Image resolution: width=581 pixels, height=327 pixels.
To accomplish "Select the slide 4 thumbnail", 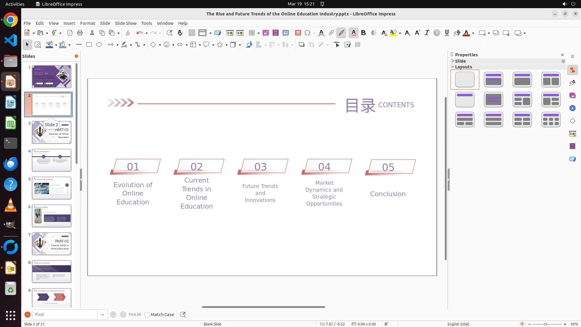I will click(x=51, y=160).
